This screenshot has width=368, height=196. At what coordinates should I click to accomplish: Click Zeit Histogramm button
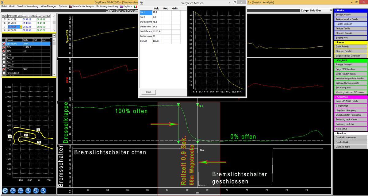click(x=351, y=88)
